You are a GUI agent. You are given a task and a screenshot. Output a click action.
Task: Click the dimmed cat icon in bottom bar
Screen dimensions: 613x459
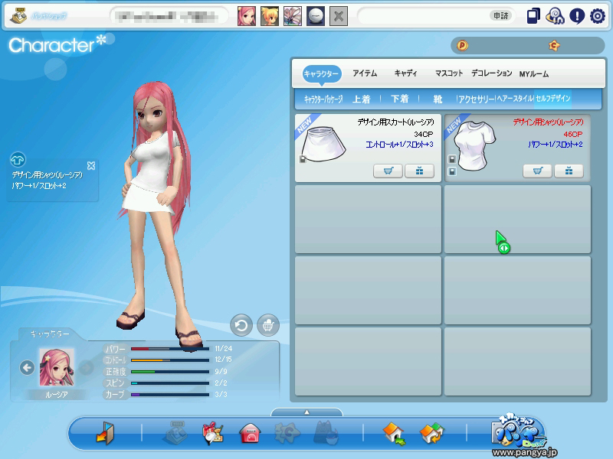click(x=326, y=433)
